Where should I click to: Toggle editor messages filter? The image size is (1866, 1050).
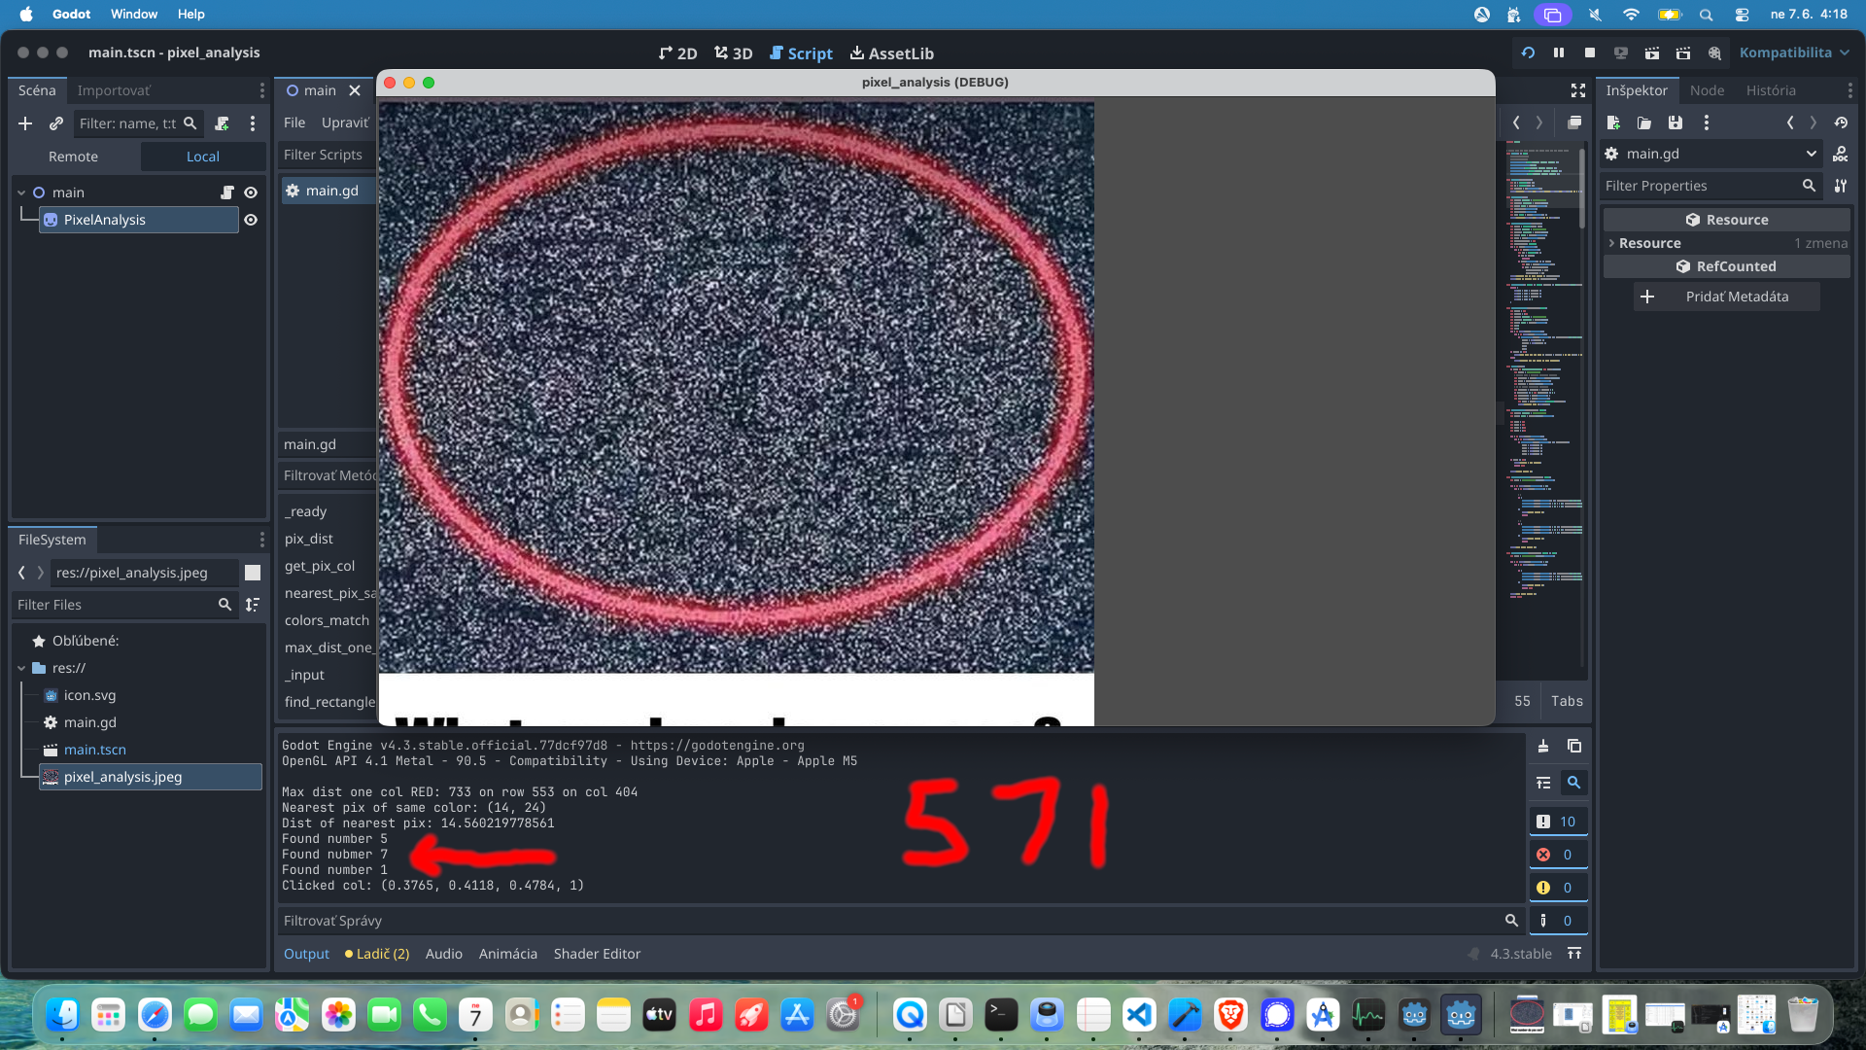click(x=1558, y=921)
